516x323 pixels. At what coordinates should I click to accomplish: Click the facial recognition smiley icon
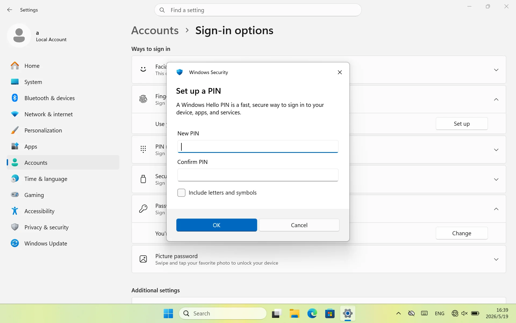point(143,69)
